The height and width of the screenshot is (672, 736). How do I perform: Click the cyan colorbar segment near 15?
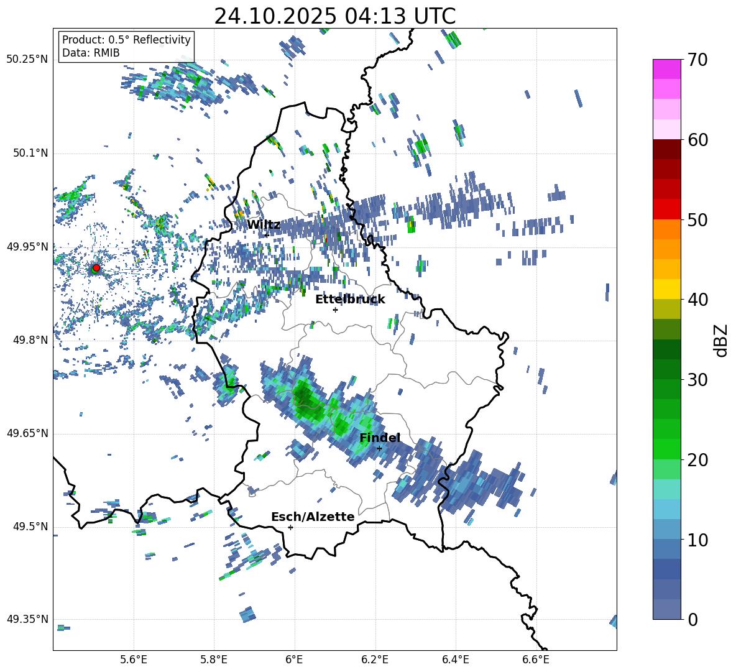(666, 489)
